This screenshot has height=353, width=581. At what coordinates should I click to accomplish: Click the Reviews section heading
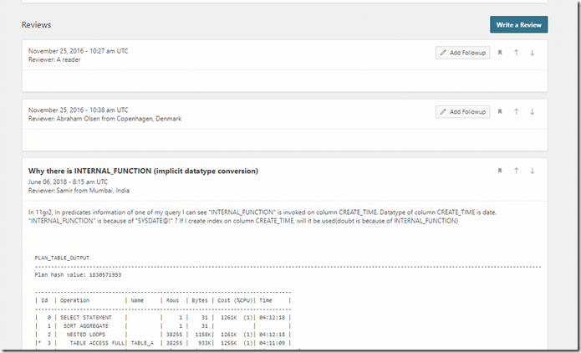point(38,24)
